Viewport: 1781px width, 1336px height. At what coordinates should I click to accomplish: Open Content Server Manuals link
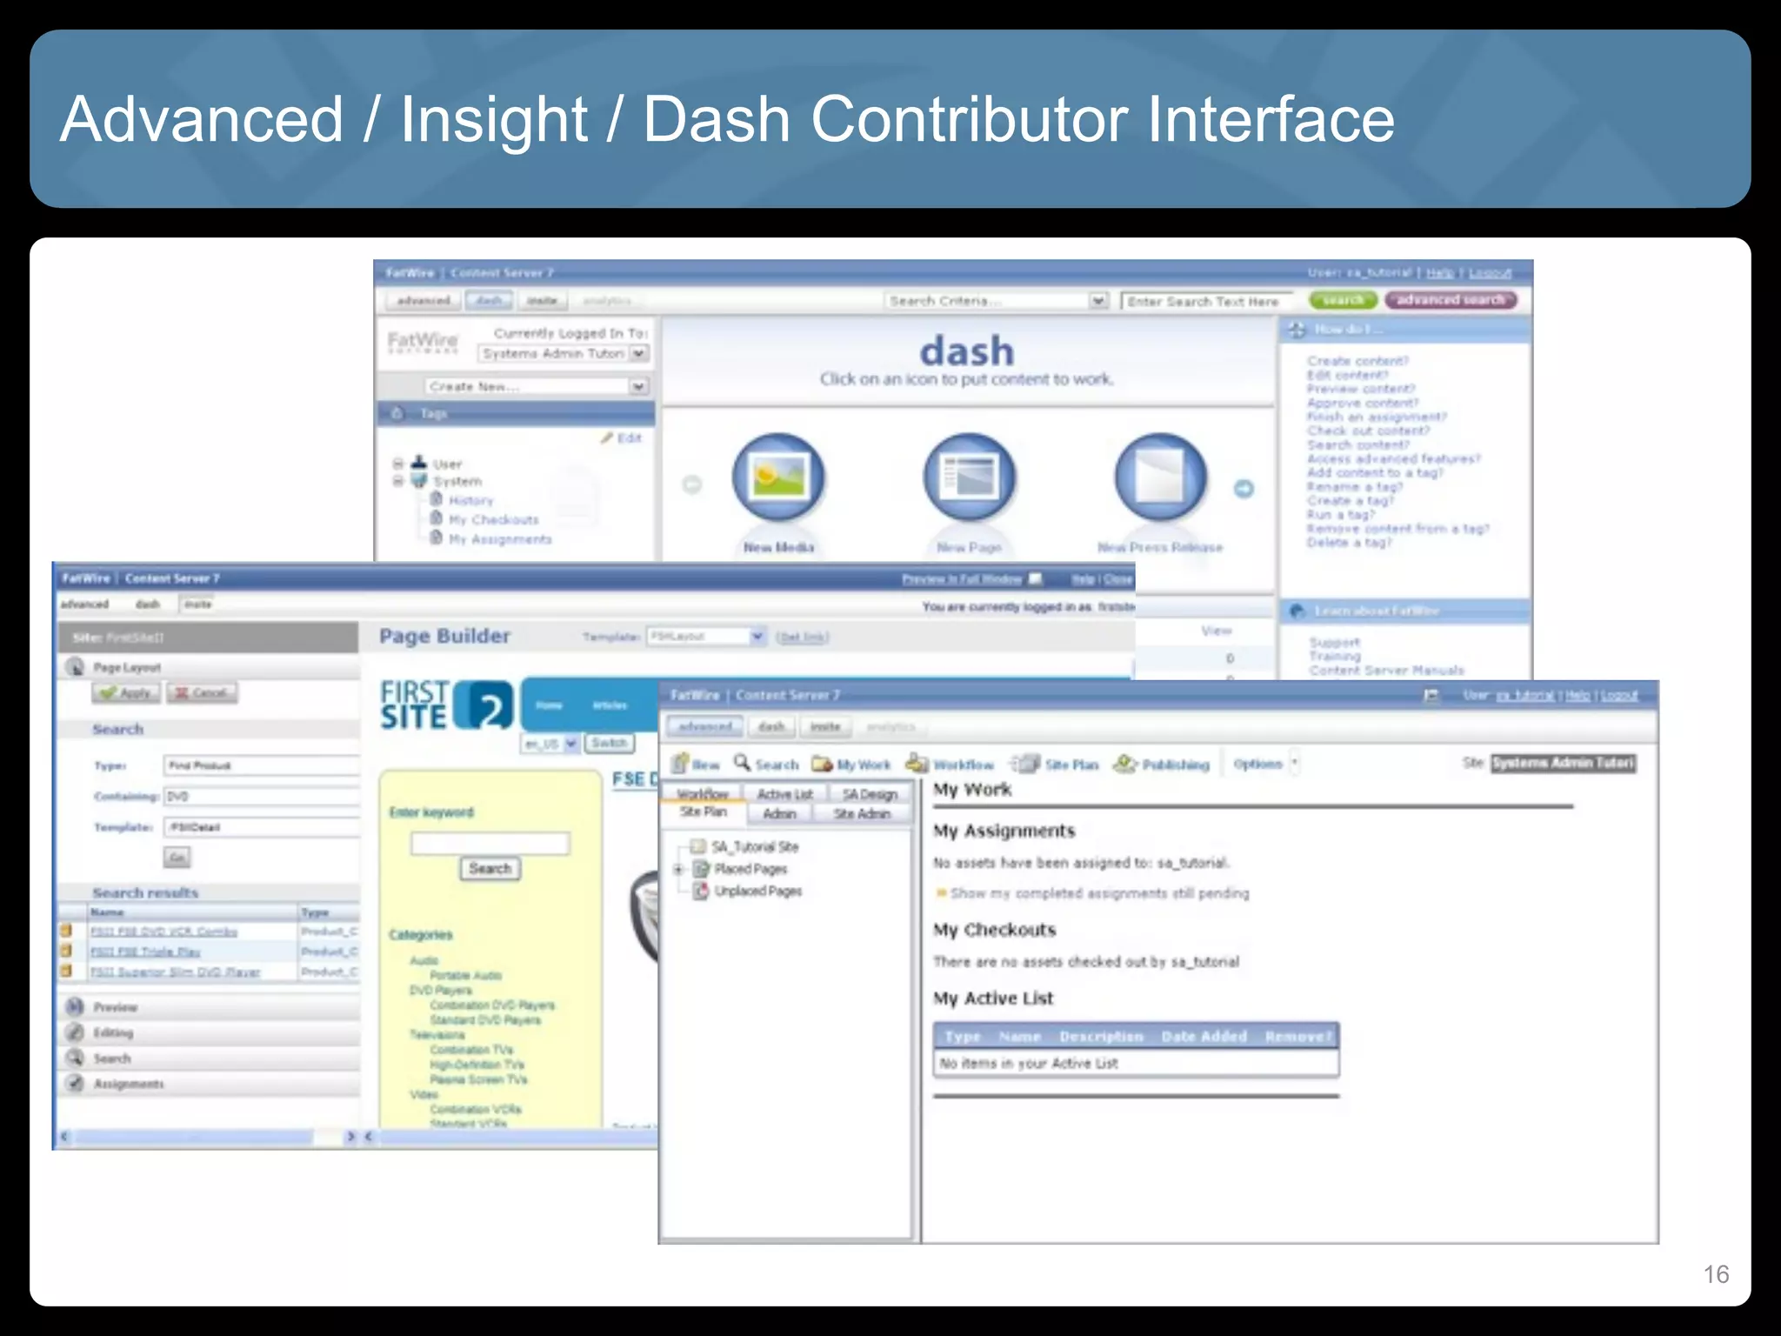(x=1386, y=671)
